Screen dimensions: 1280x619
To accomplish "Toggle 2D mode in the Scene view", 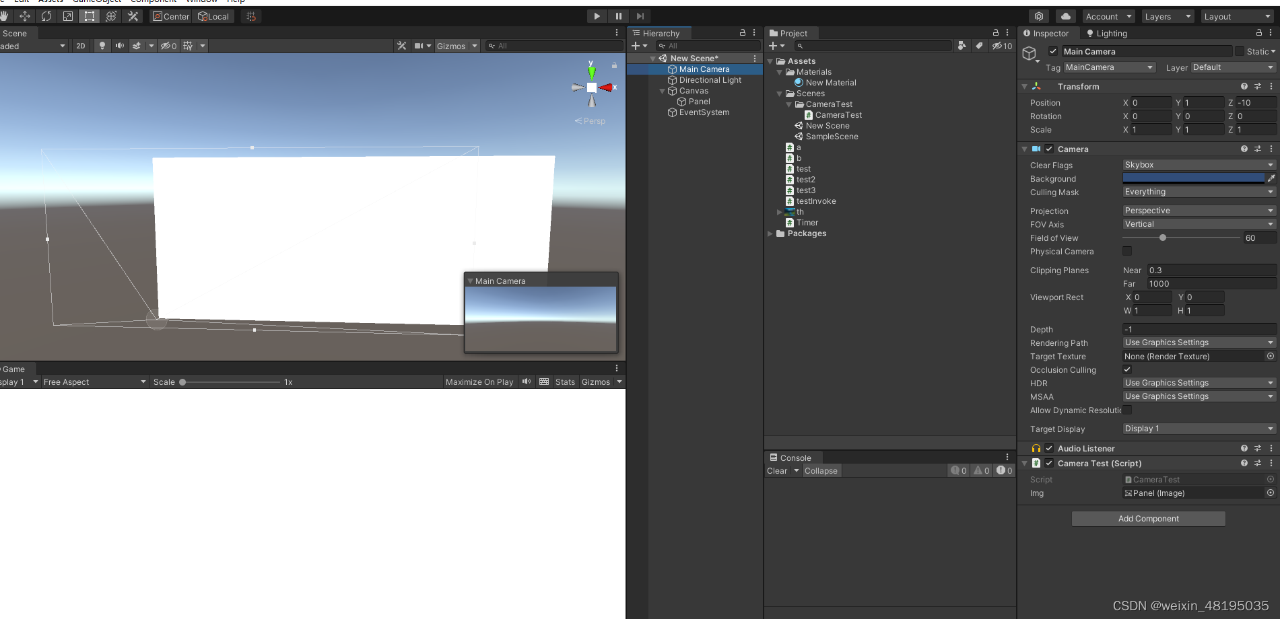I will [80, 46].
